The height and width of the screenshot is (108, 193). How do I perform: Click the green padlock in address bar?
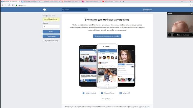pos(16,5)
